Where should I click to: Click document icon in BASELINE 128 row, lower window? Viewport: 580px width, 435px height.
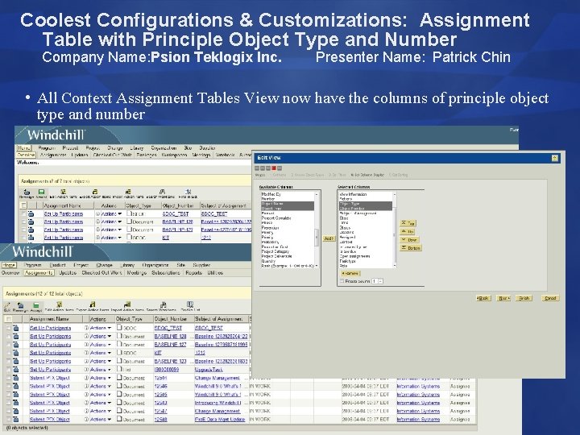(119, 336)
